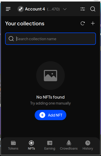The image size is (101, 156).
Task: Refresh the NFT collections list
Action: [83, 24]
